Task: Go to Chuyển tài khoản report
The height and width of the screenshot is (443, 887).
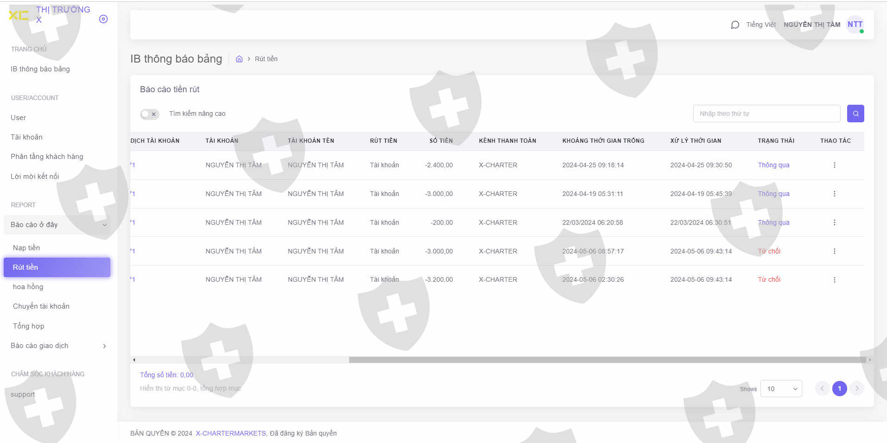Action: [41, 306]
